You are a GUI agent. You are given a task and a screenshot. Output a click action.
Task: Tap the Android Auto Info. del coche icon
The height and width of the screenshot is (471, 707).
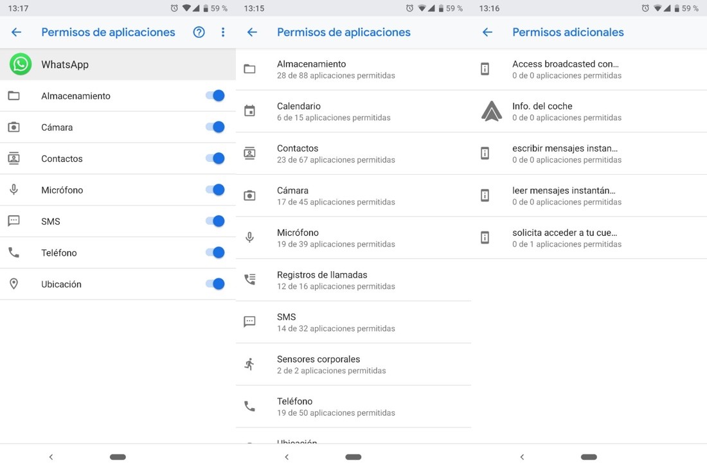coord(492,111)
